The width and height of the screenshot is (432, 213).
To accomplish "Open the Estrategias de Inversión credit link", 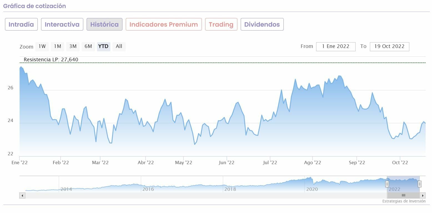I will point(404,201).
